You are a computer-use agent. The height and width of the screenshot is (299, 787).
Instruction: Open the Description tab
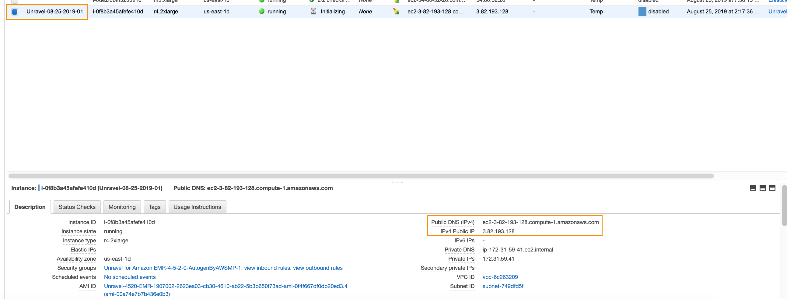pyautogui.click(x=30, y=207)
